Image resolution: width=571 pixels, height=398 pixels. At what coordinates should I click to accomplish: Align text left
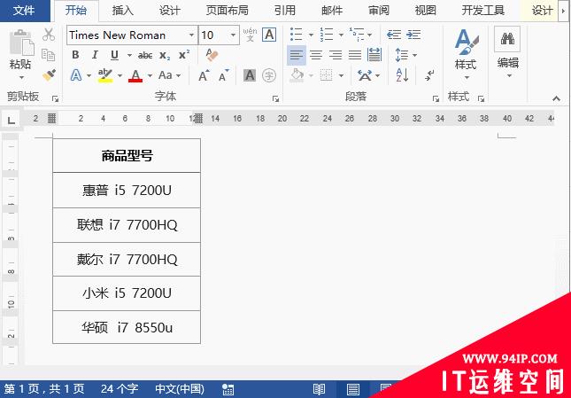[x=297, y=55]
